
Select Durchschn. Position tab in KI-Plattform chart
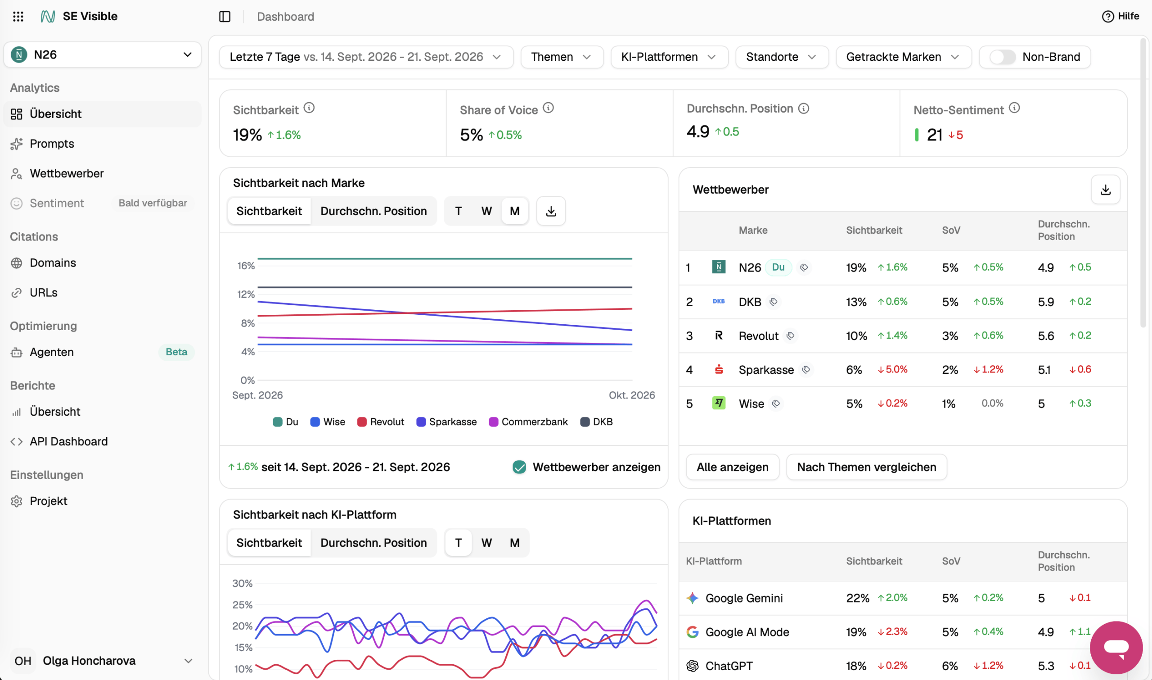(373, 543)
